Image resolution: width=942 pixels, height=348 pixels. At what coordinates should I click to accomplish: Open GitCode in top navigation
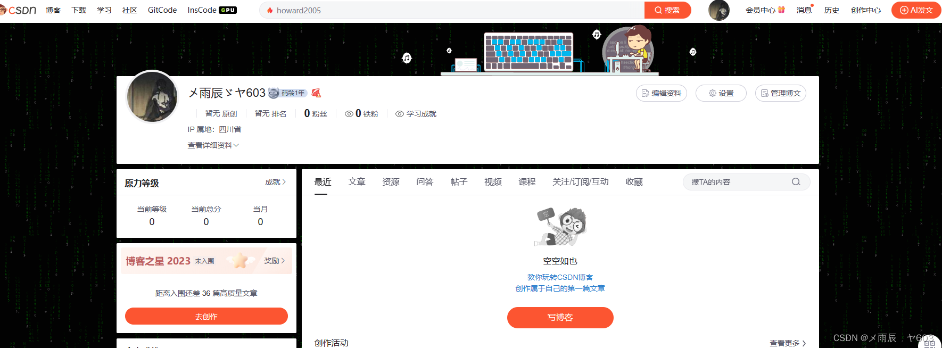pyautogui.click(x=162, y=10)
